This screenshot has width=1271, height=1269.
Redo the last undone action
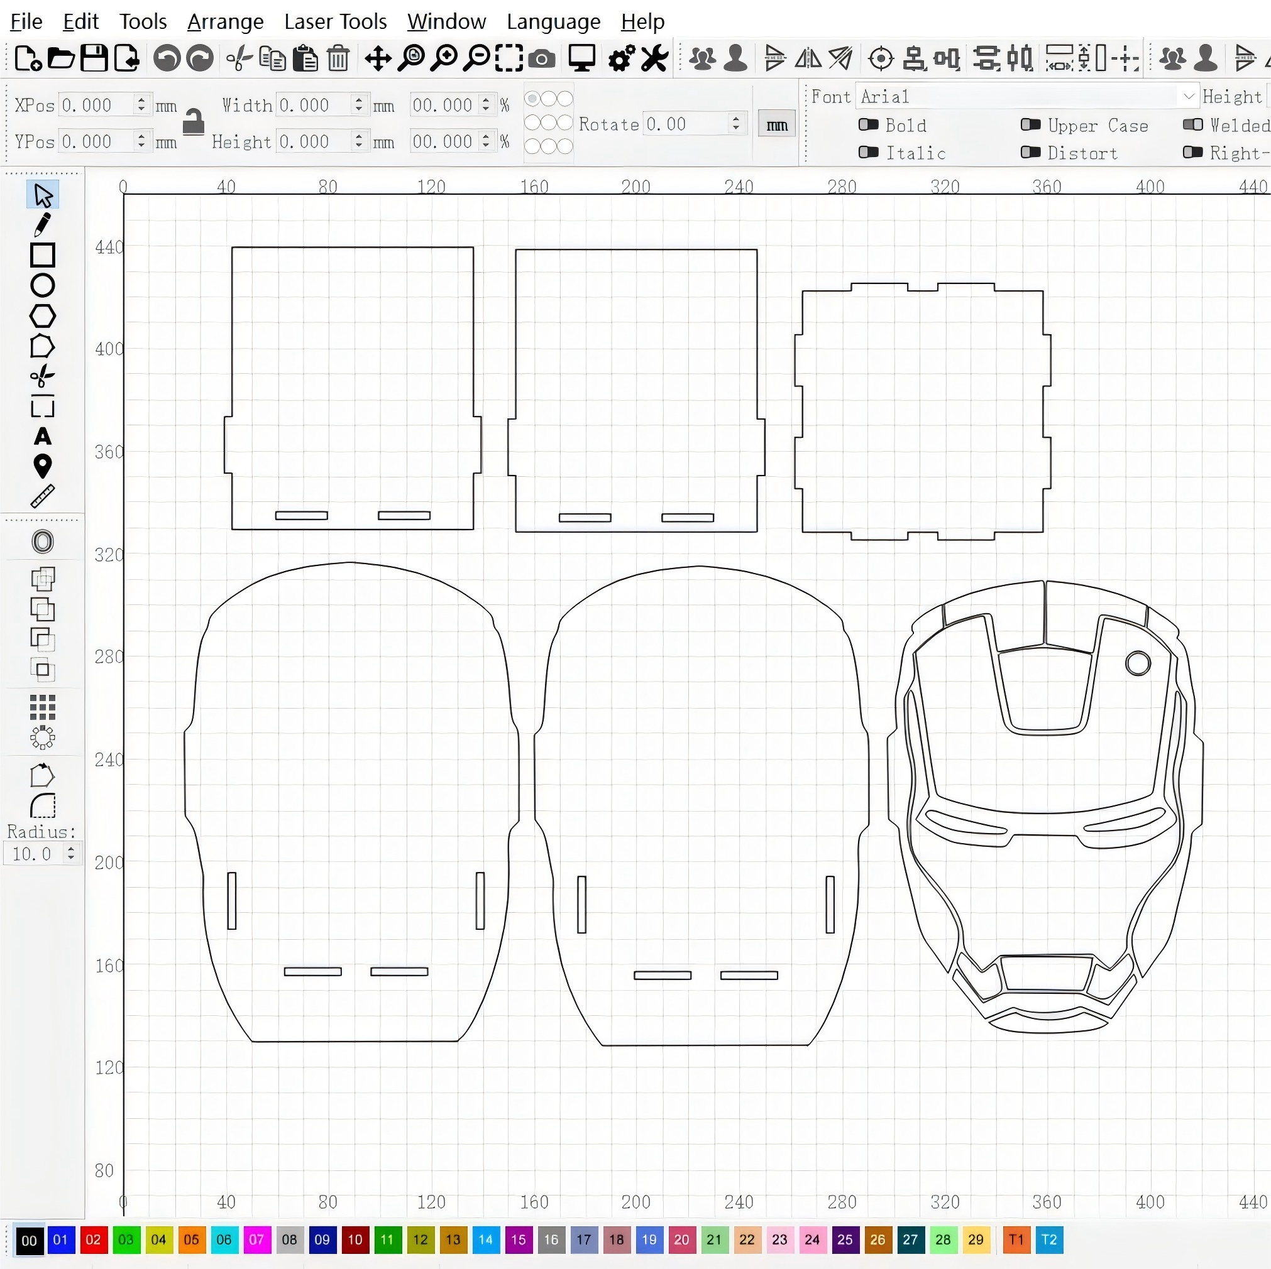coord(200,58)
